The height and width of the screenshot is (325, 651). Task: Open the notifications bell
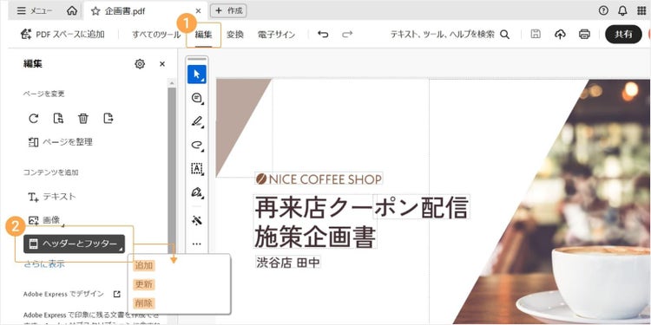pyautogui.click(x=622, y=10)
